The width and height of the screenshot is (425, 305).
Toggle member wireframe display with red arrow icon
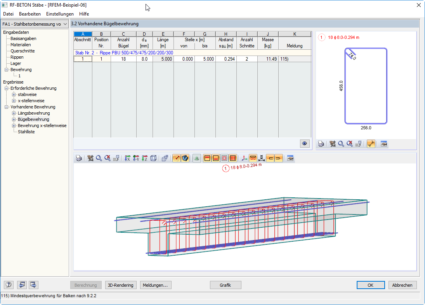tap(177, 158)
